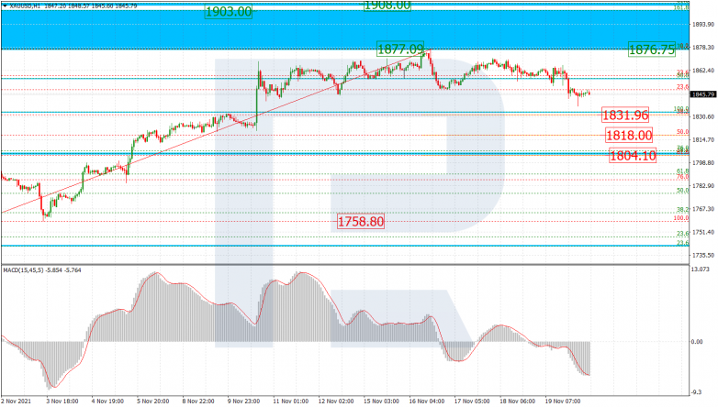The width and height of the screenshot is (718, 407).
Task: Select the 1903.00 price label
Action: [x=229, y=11]
